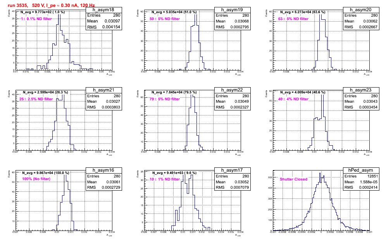Click Mean value 0.03097
Screen dimensions: 386x241
pyautogui.click(x=112, y=21)
